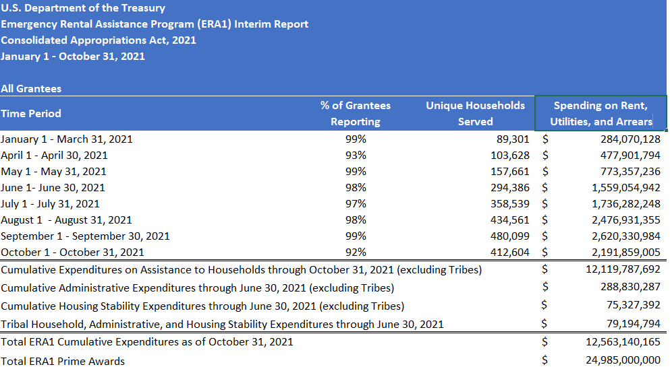Viewport: 670px width, 369px height.
Task: Click the Time Period column header
Action: (x=31, y=114)
